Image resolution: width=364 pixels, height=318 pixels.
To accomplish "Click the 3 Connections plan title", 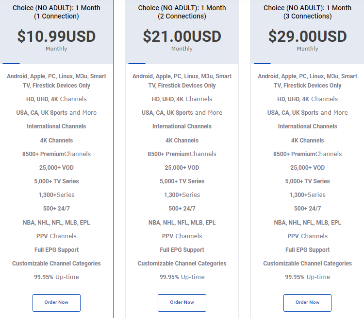I will (307, 12).
